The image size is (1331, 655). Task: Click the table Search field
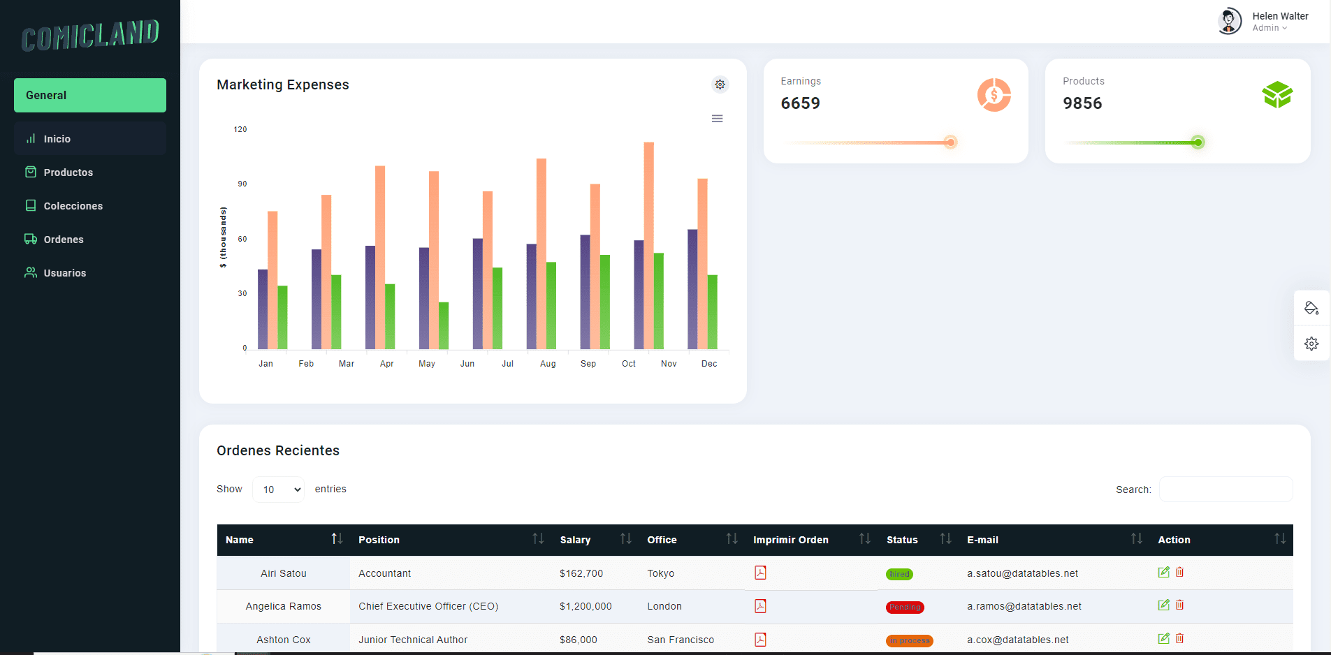pyautogui.click(x=1225, y=490)
